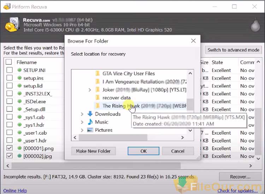Select the Pictures folder icon
The height and width of the screenshot is (194, 265).
[90, 130]
